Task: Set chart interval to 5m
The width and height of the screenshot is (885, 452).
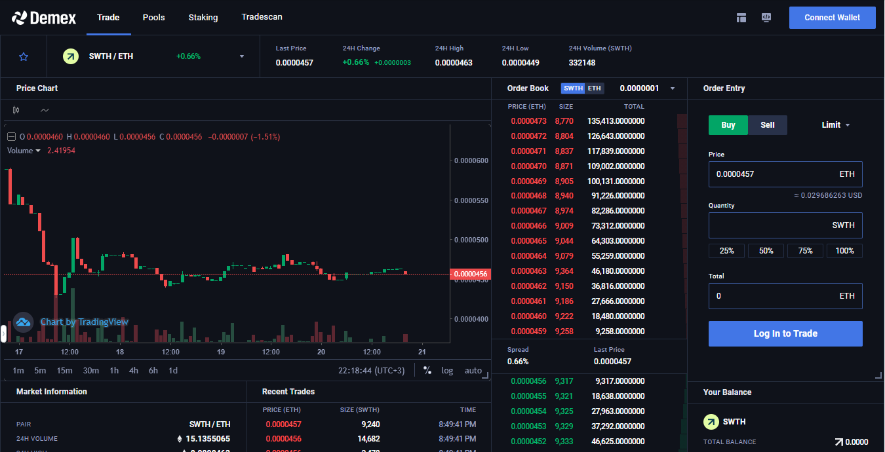Action: pos(40,371)
